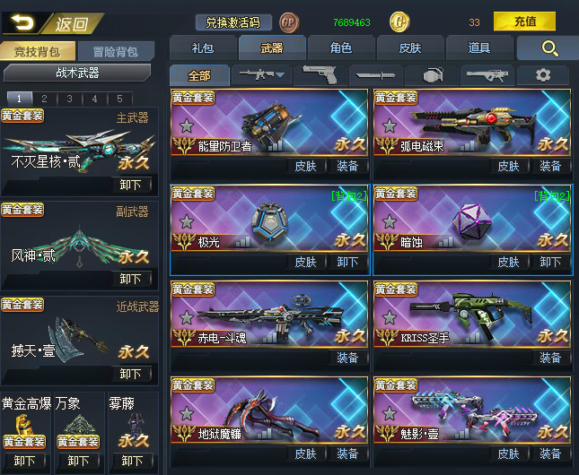Click the GP coin icon
The image size is (579, 475).
point(289,22)
